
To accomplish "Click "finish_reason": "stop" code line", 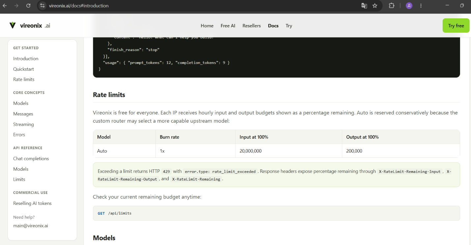I will coord(133,50).
